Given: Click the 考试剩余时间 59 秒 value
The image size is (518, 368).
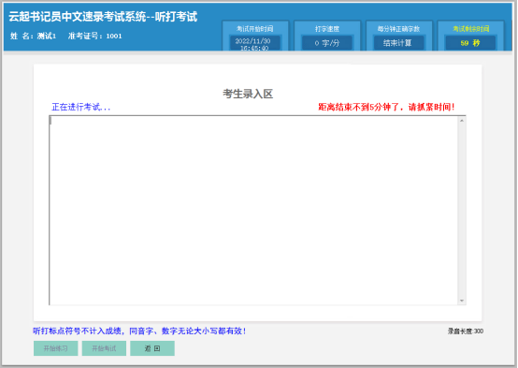Looking at the screenshot, I should click(x=470, y=43).
